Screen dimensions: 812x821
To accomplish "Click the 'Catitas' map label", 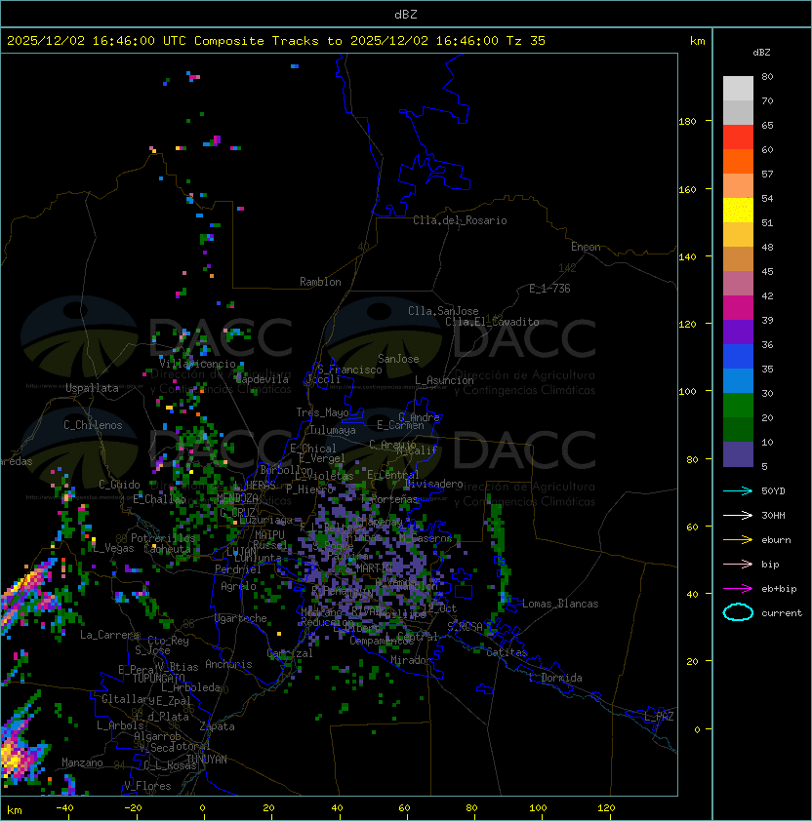I will [507, 652].
